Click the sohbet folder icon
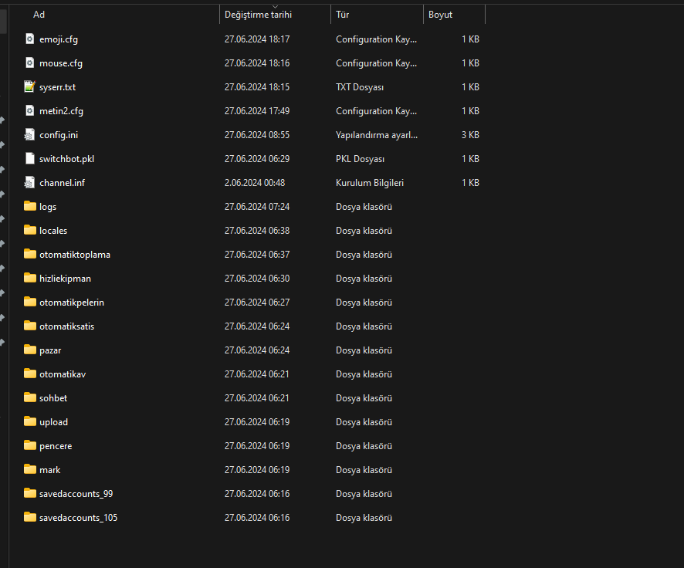Image resolution: width=684 pixels, height=568 pixels. coord(29,398)
